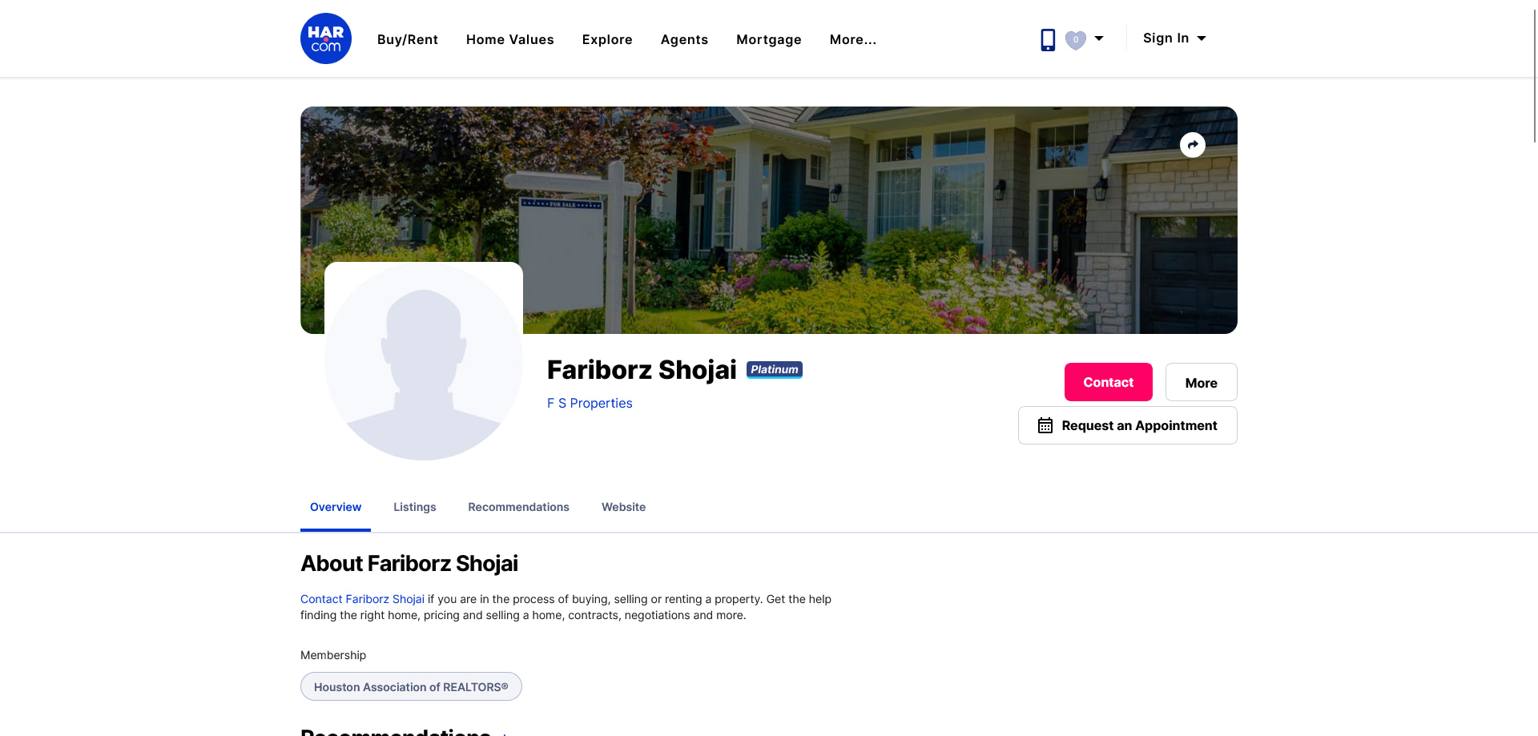1538x736 pixels.
Task: Open the Website tab
Action: pyautogui.click(x=624, y=507)
